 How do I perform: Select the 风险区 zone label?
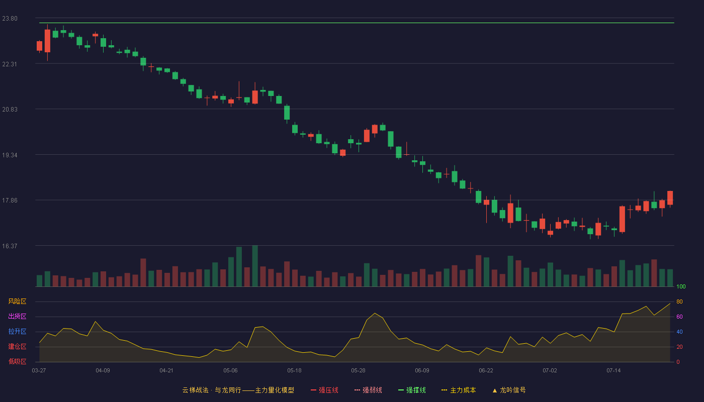pos(17,301)
